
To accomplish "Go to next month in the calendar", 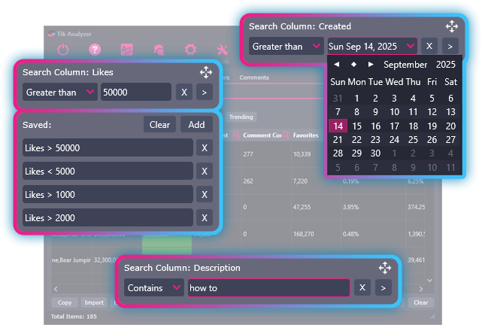I will (370, 65).
